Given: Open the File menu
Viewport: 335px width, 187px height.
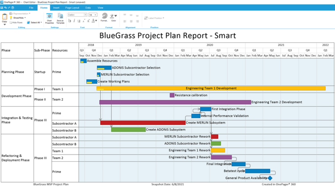Looking at the screenshot, I should point(31,8).
